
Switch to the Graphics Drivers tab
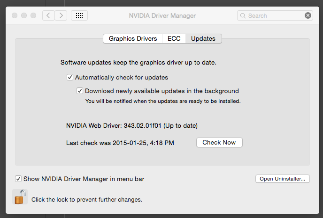tap(133, 39)
